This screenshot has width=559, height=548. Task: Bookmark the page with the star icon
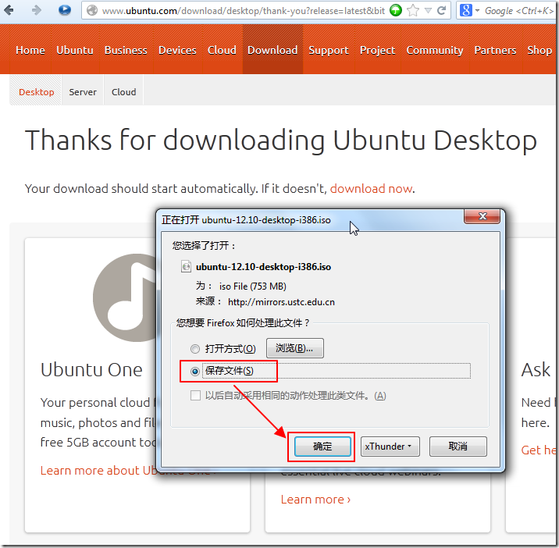pyautogui.click(x=413, y=10)
